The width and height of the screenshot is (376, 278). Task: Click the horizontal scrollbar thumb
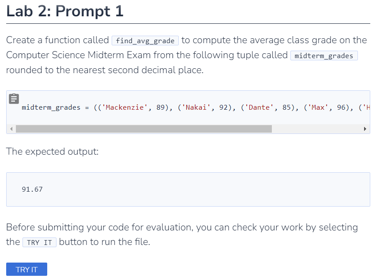coord(144,129)
